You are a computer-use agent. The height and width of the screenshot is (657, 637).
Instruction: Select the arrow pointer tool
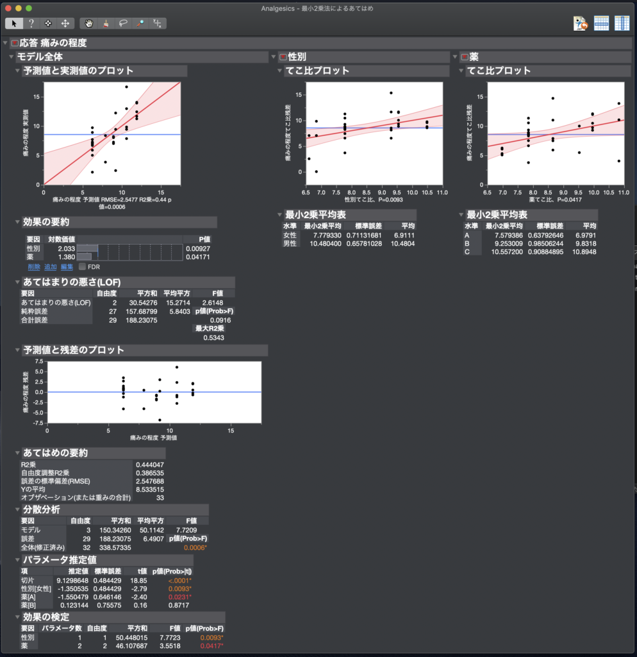pyautogui.click(x=13, y=23)
